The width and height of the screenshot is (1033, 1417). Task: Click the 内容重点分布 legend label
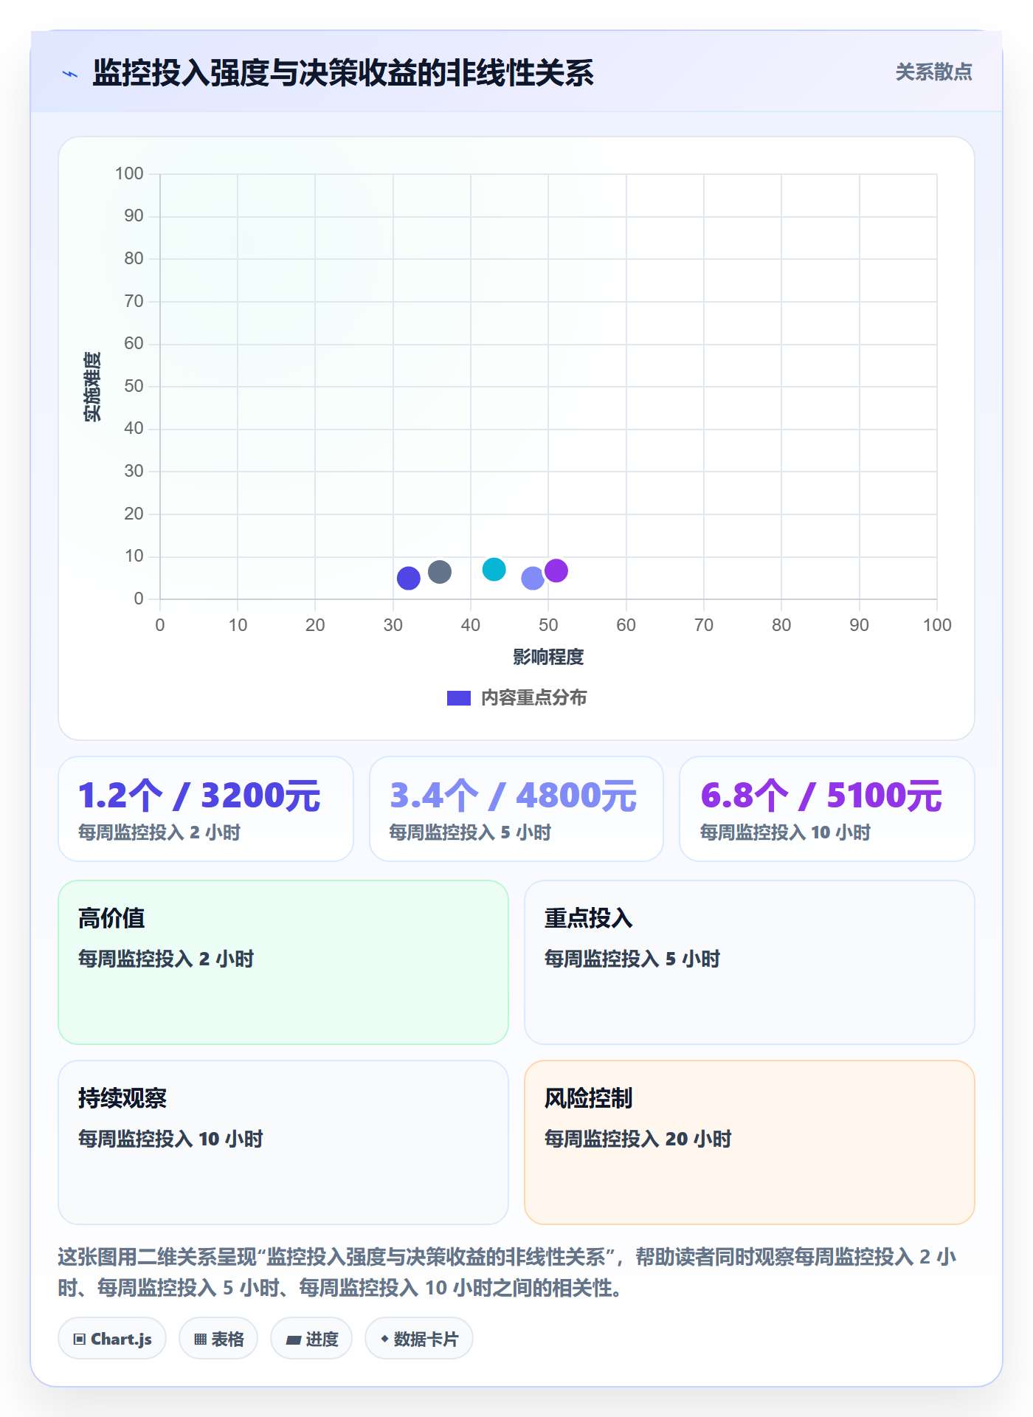[x=533, y=698]
